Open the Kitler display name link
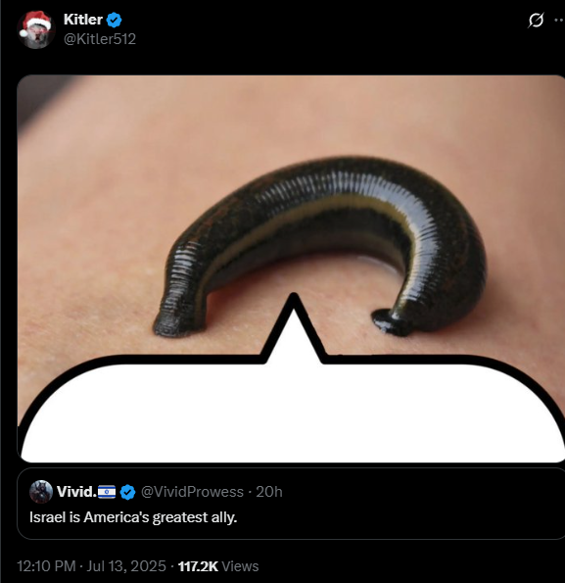The image size is (565, 583). click(x=83, y=20)
